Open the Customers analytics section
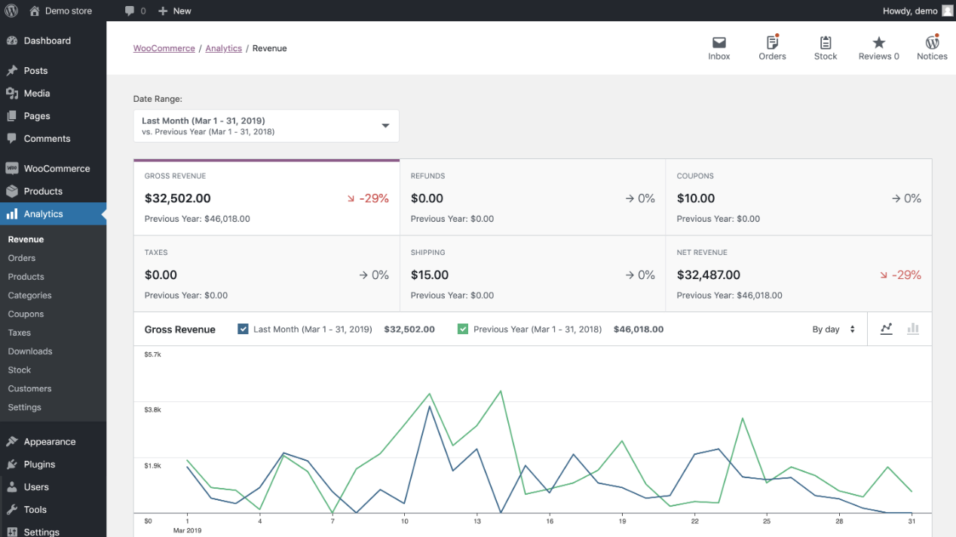Screen dimensions: 956x537 coord(29,388)
